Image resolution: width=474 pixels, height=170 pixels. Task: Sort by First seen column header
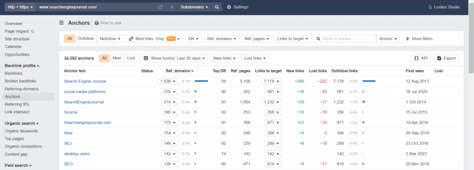pos(415,71)
